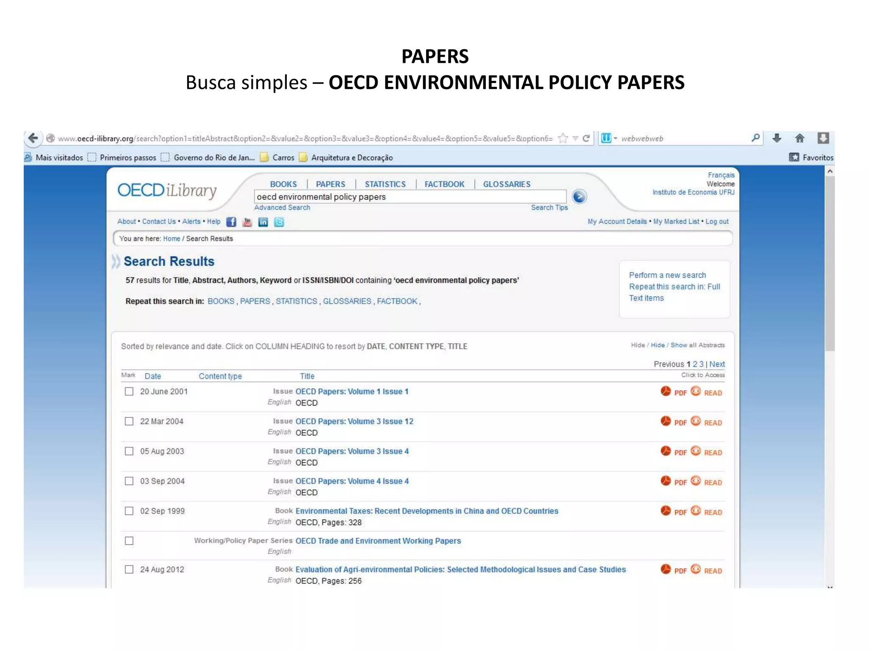Mark the Trade and Environment Working Papers checkbox
The width and height of the screenshot is (869, 651).
129,541
